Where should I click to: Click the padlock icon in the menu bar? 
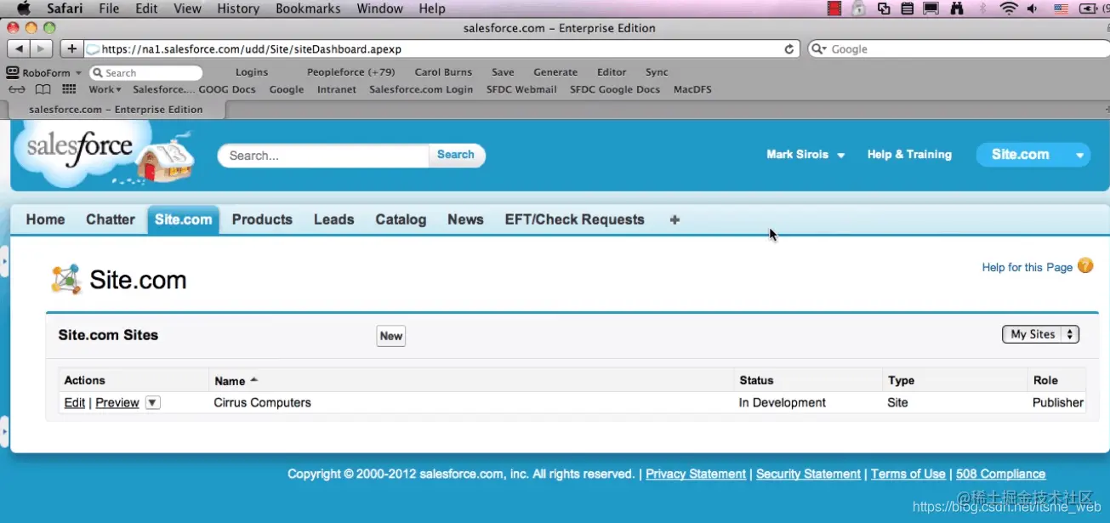(x=859, y=9)
